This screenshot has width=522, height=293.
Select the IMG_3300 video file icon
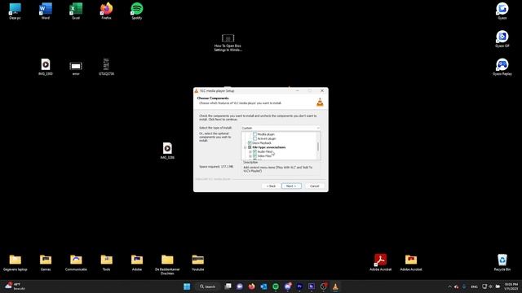(x=46, y=67)
